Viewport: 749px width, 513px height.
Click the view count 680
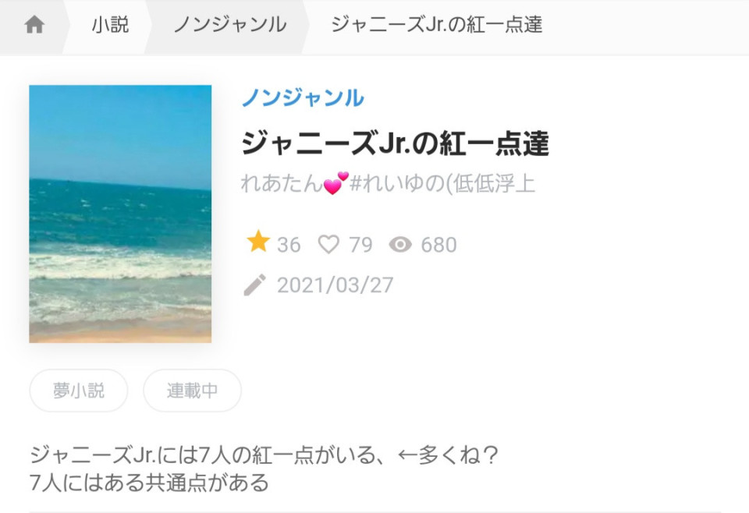438,245
